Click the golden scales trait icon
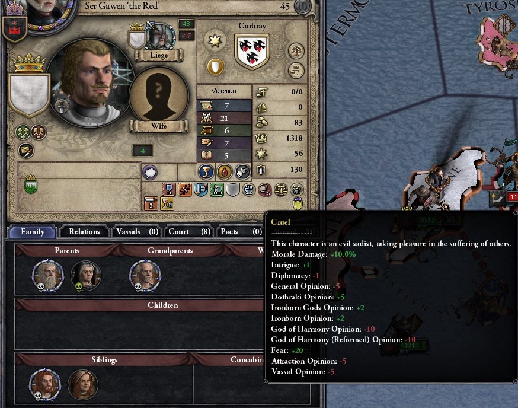Image resolution: width=518 pixels, height=408 pixels. (280, 189)
